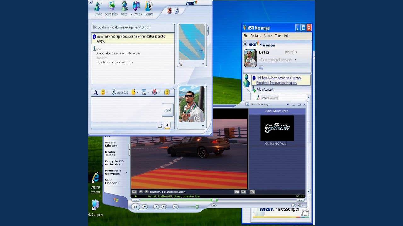Skip to next track in media player
Image resolution: width=403 pixels, height=226 pixels.
164,207
